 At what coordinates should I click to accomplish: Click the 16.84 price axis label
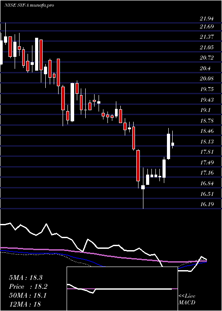tap(207, 183)
